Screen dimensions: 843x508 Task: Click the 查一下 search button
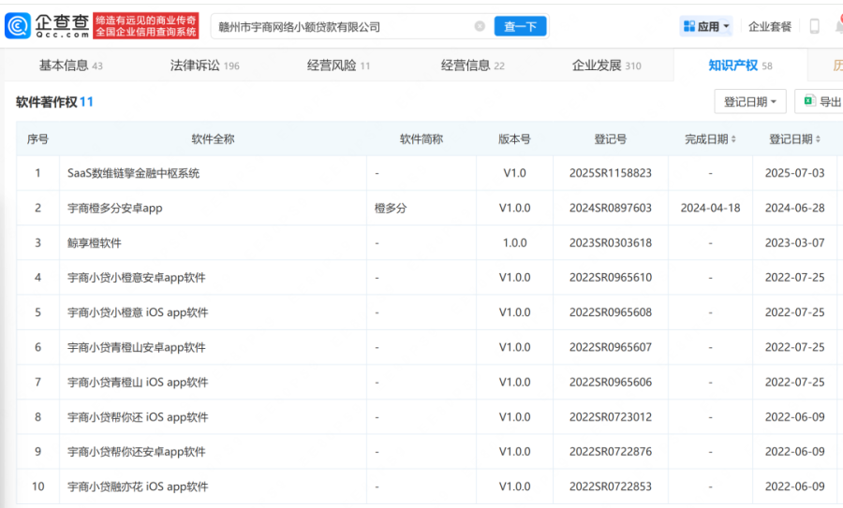click(x=520, y=26)
